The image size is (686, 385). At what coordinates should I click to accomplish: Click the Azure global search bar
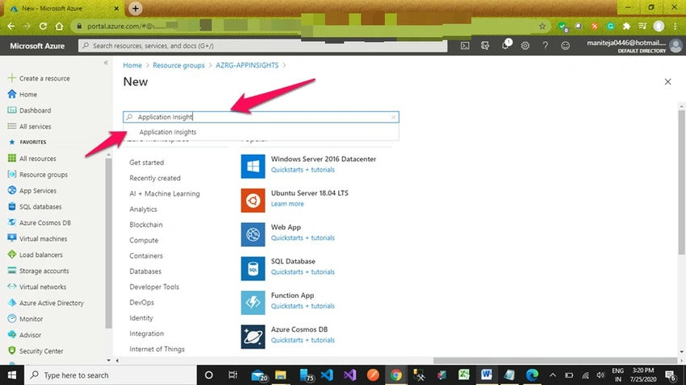[262, 46]
